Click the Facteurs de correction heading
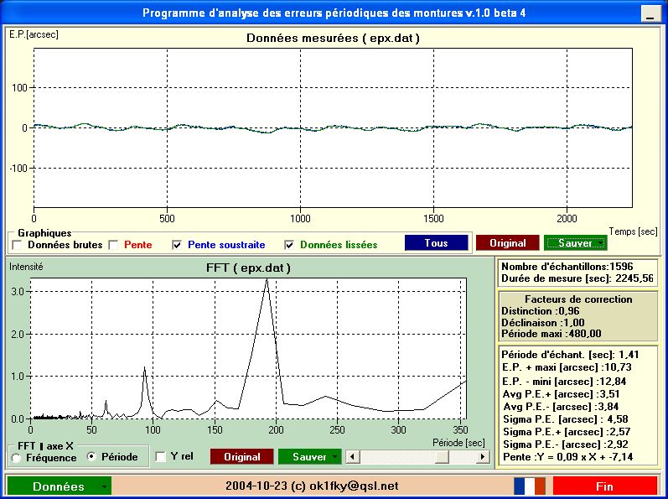 pos(578,299)
